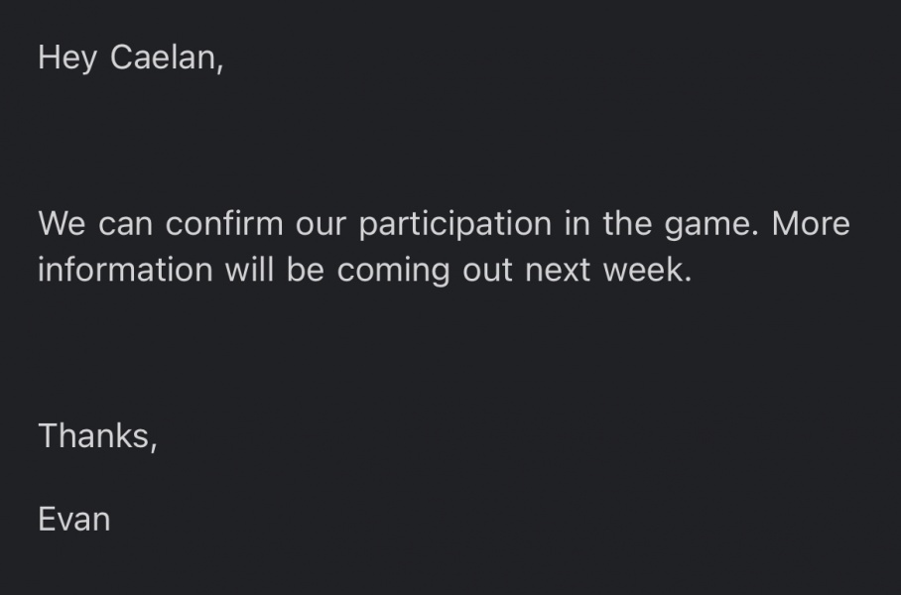This screenshot has height=595, width=901.
Task: Click the word "the" before "game"
Action: click(x=625, y=224)
